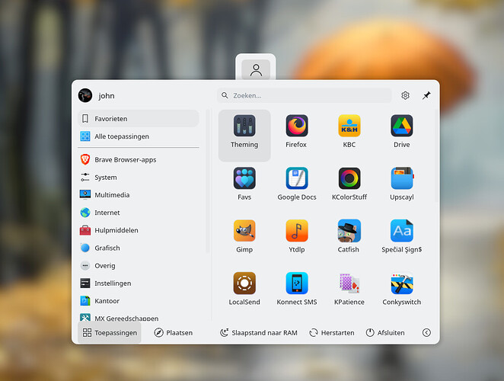Open the Multimedia category

pos(139,195)
